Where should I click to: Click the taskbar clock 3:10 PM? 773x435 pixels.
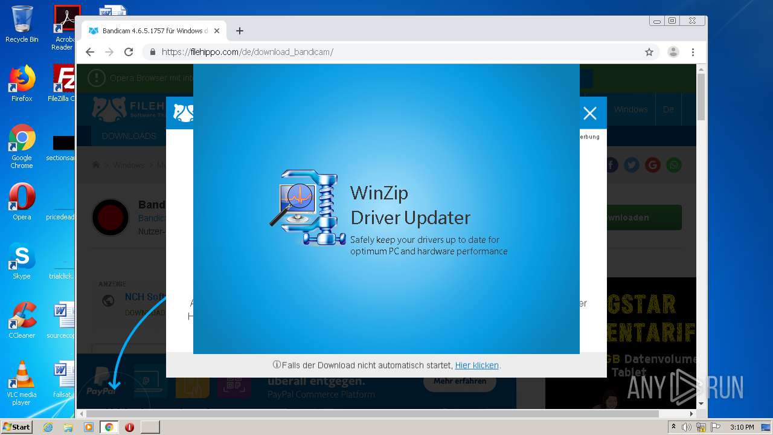click(742, 427)
